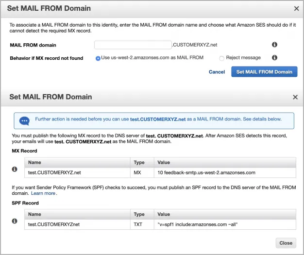The width and height of the screenshot is (304, 255).
Task: Click the MAIL FROM domain label
Action: (x=33, y=45)
